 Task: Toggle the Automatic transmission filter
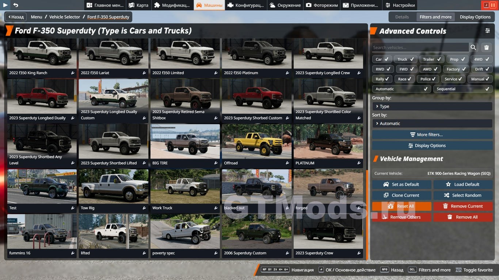pyautogui.click(x=401, y=89)
